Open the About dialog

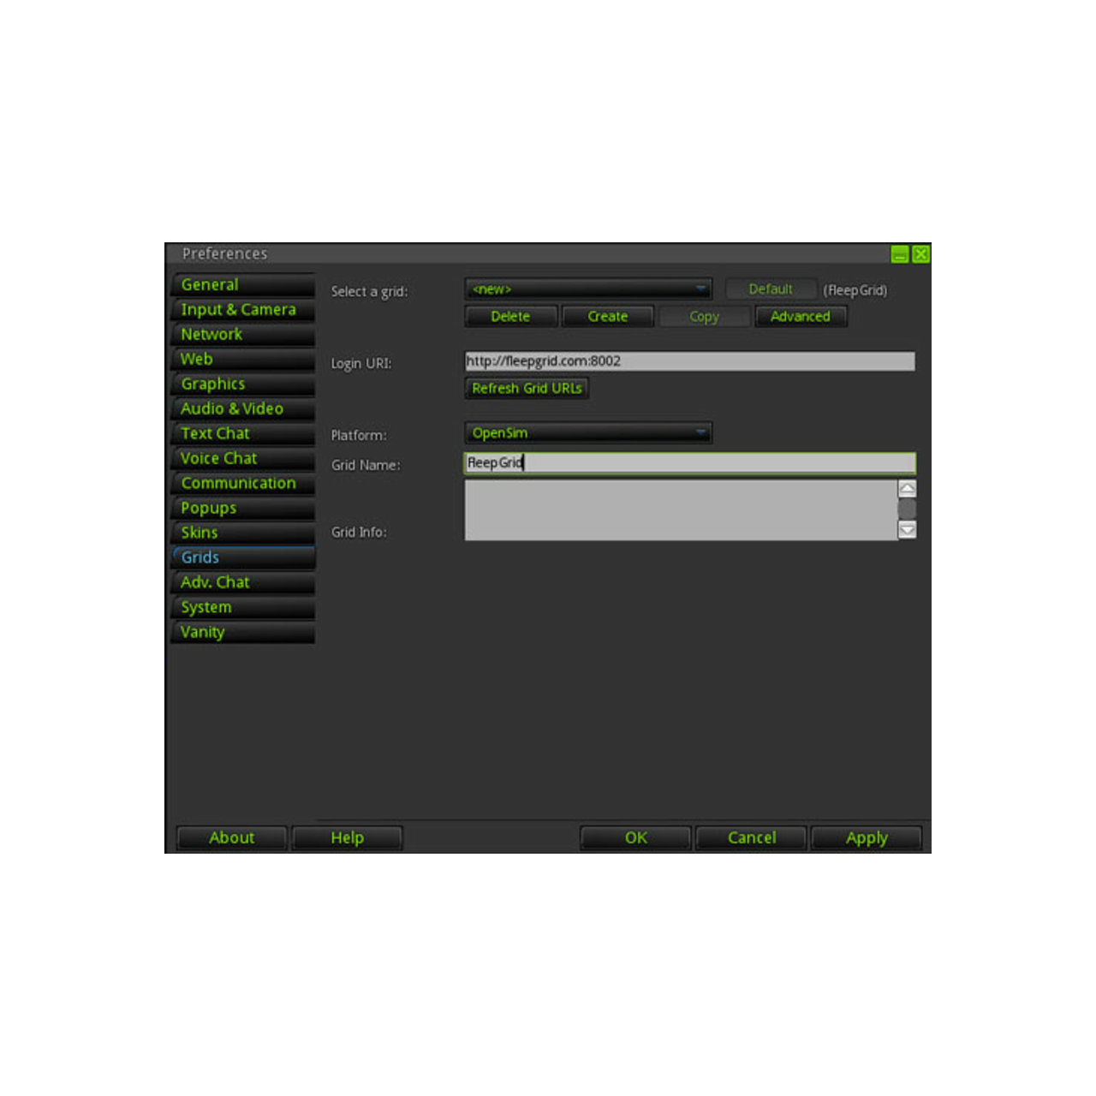[x=231, y=837]
